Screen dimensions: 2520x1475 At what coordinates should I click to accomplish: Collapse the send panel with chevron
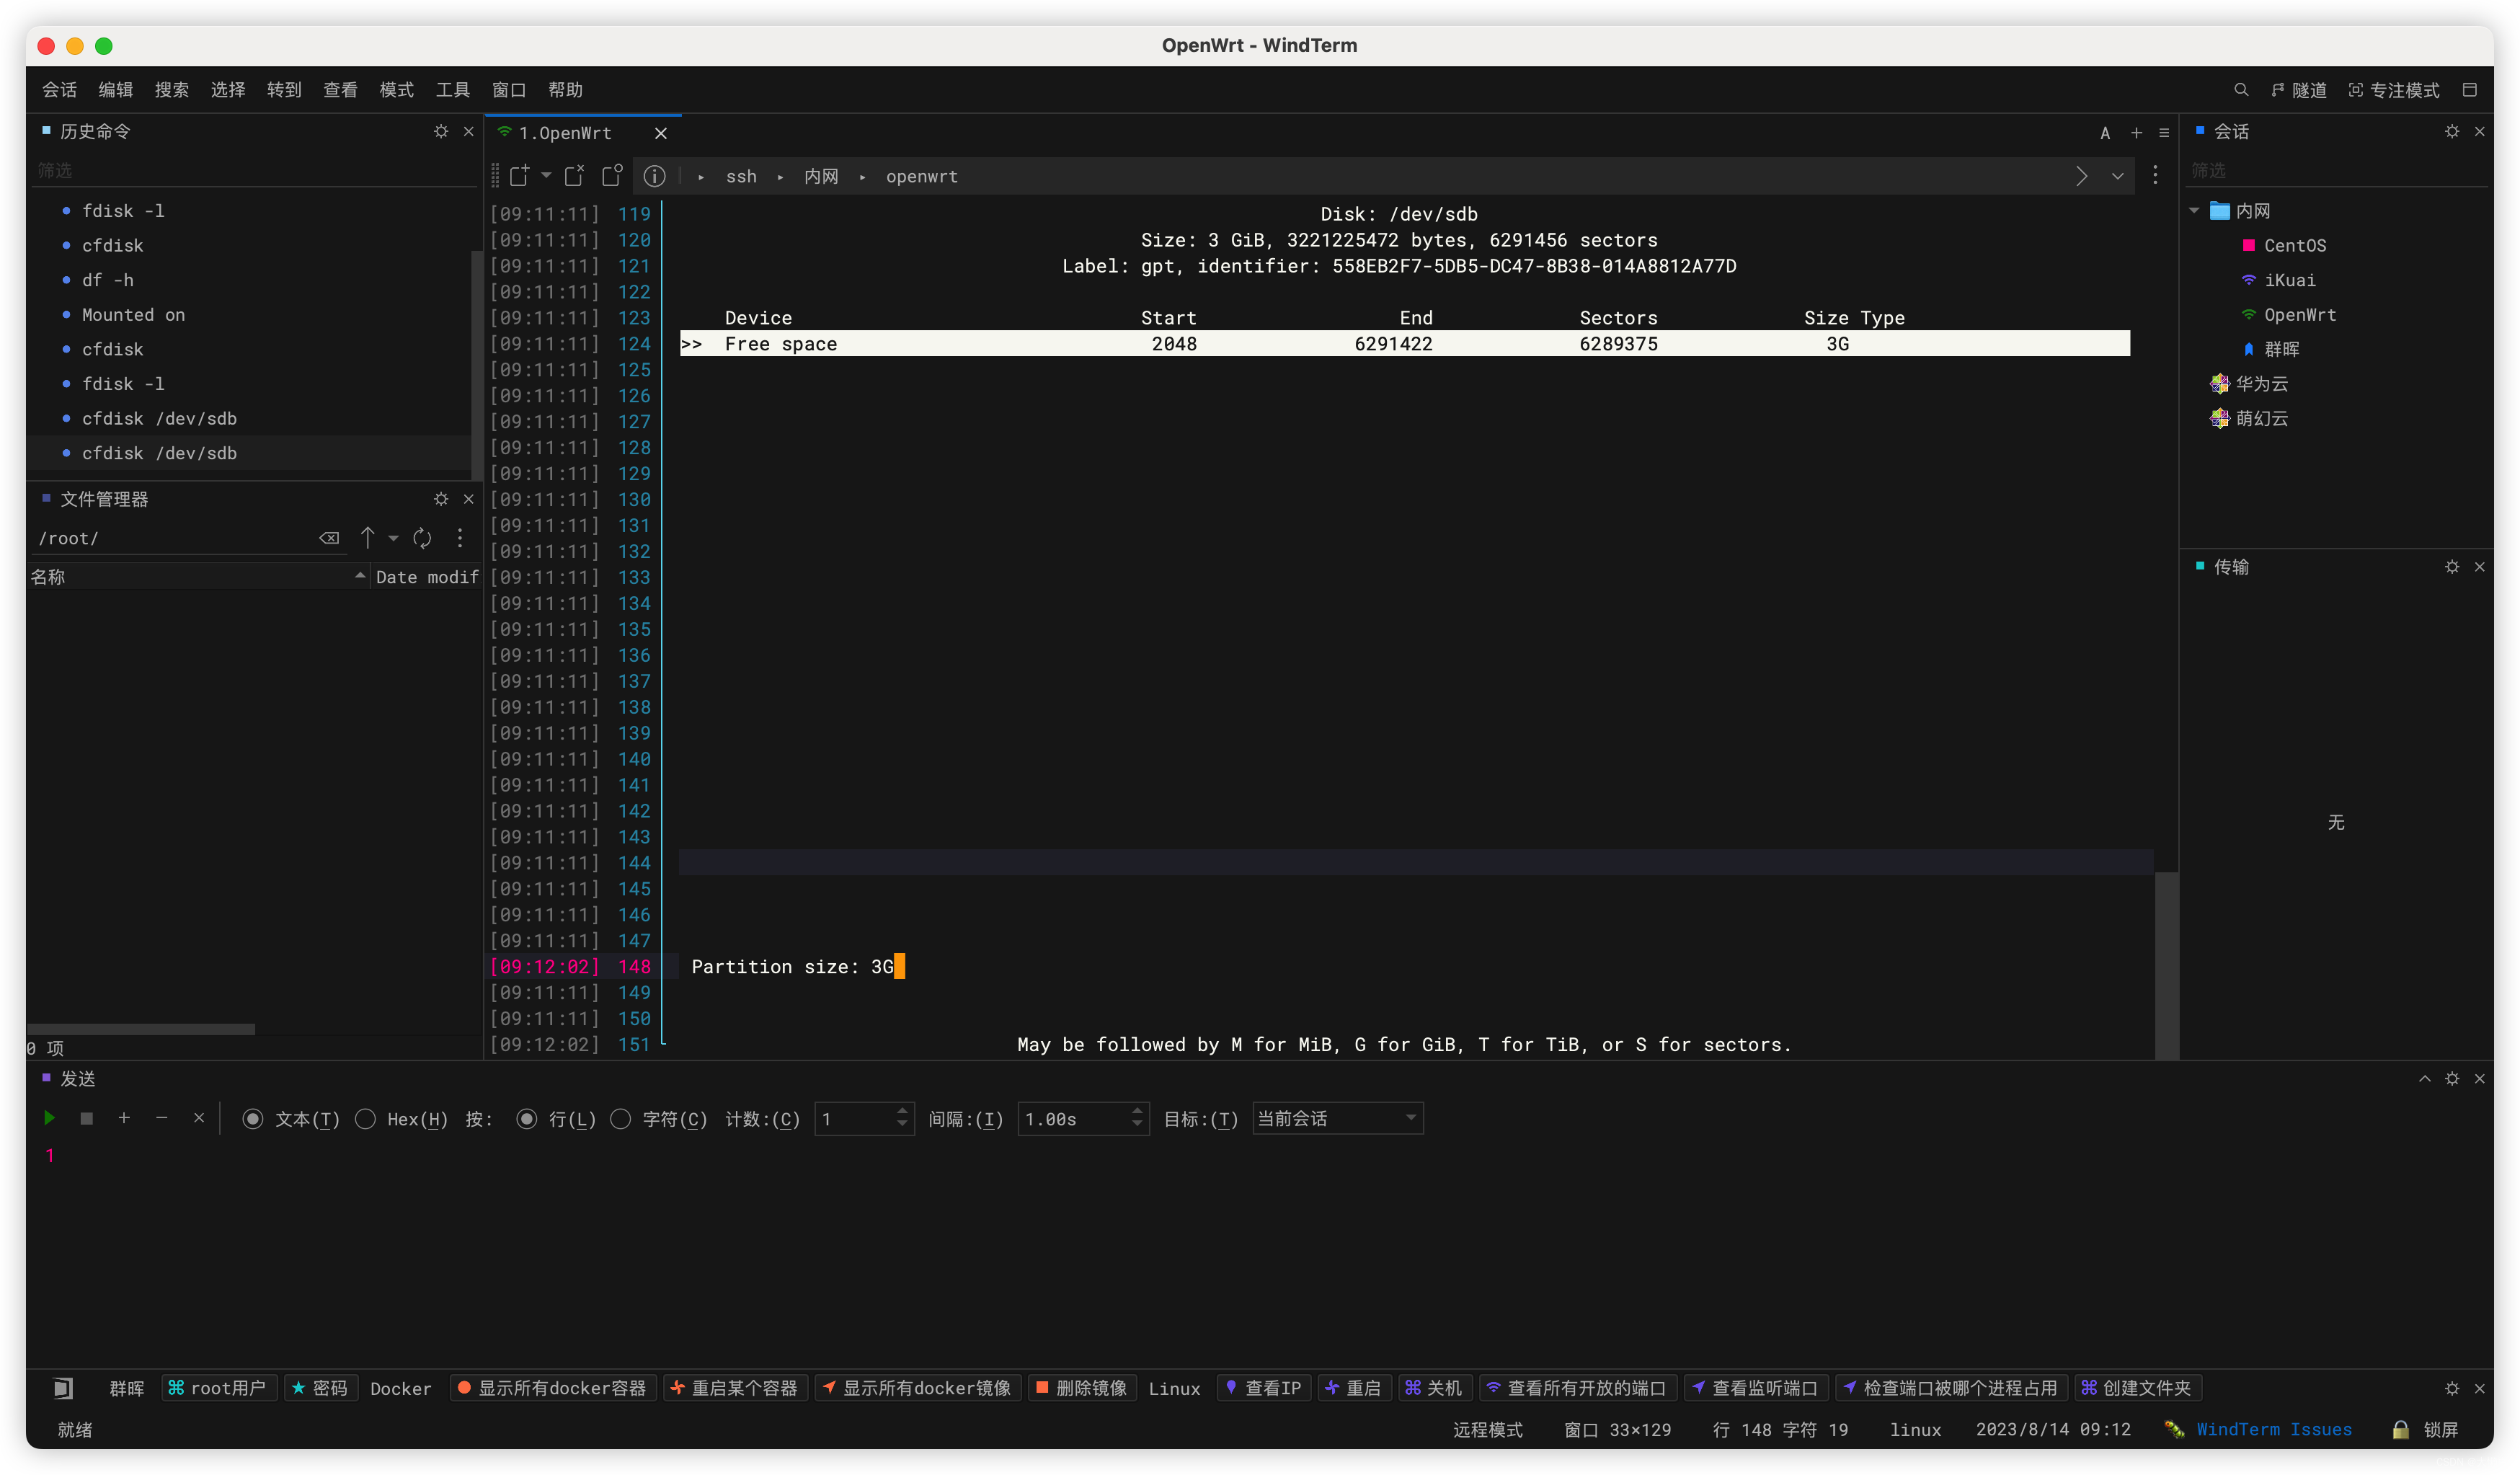(x=2424, y=1078)
